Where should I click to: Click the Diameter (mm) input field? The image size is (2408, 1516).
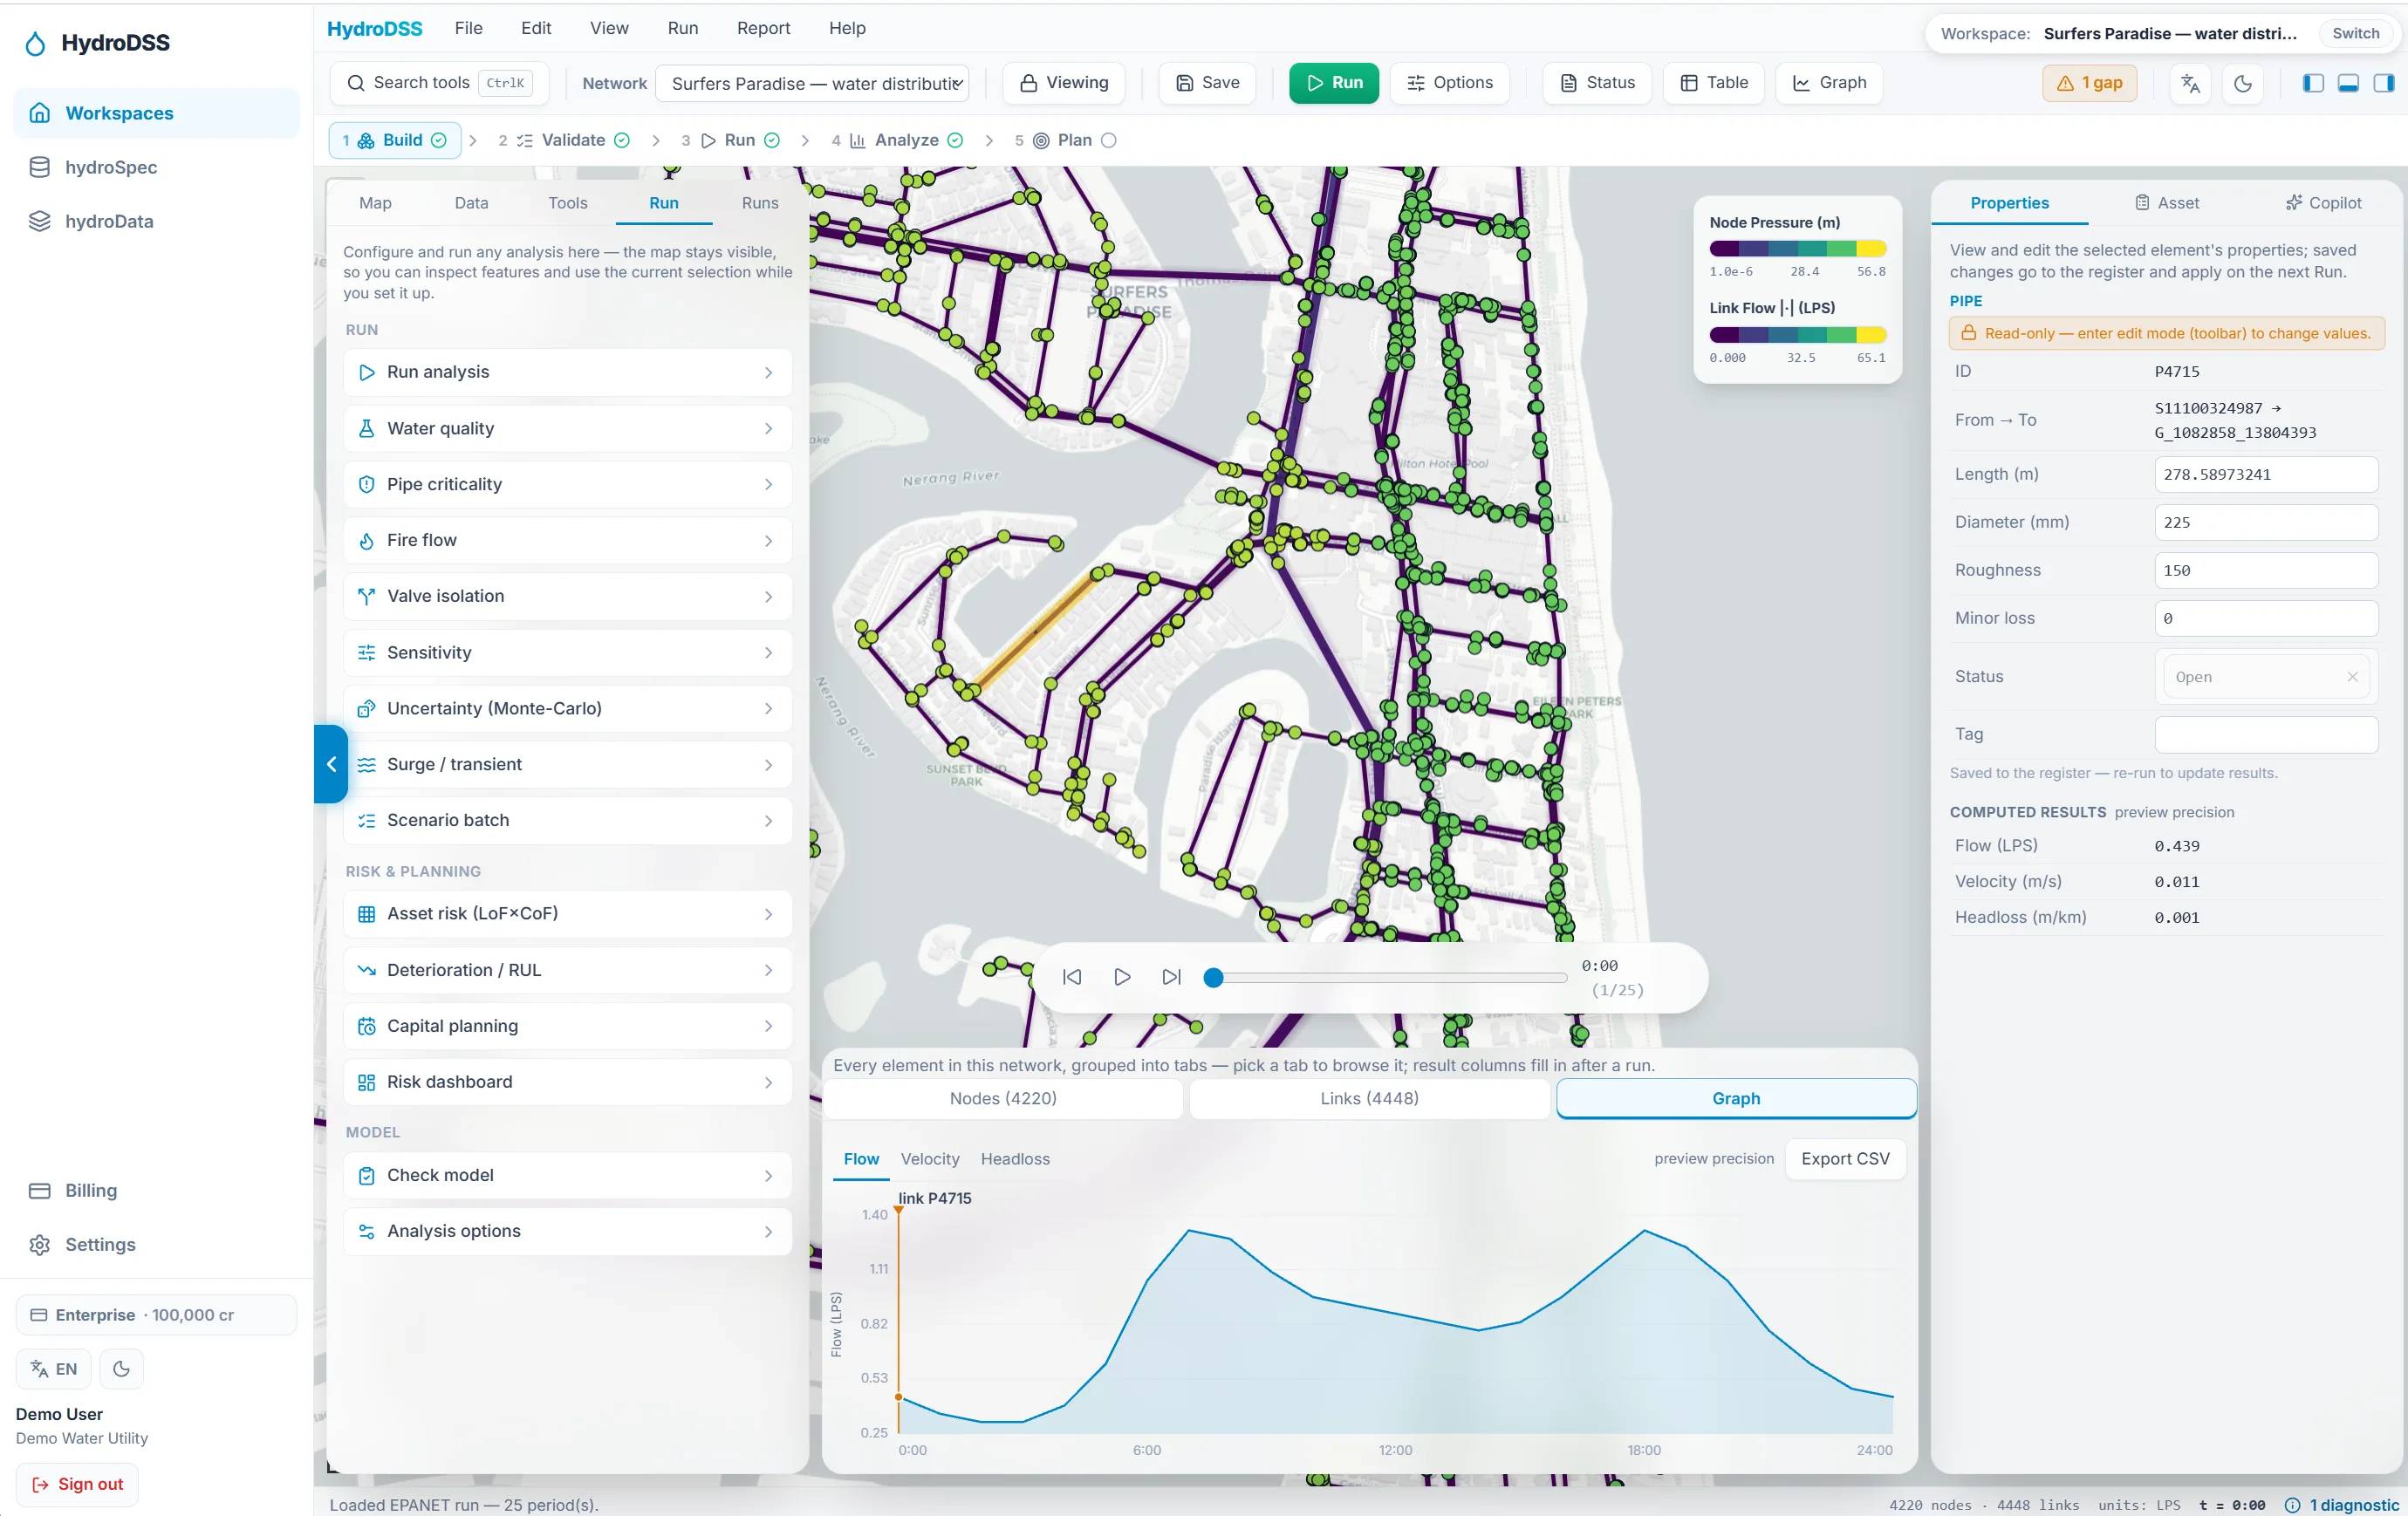2265,523
